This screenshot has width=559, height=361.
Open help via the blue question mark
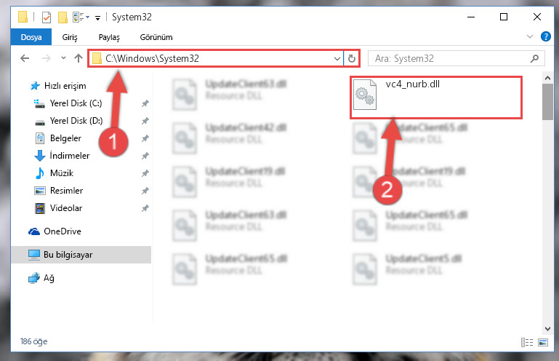[545, 36]
